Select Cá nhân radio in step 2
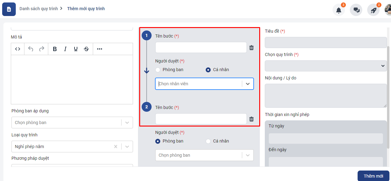The height and width of the screenshot is (181, 391). 208,141
